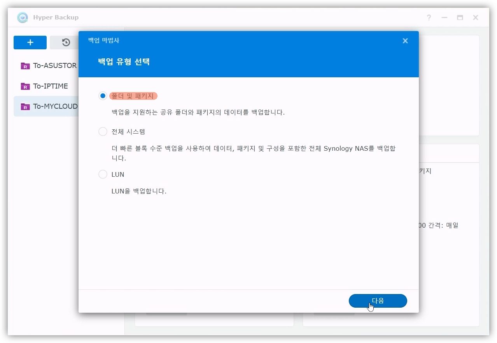Close the 백업 마법사 wizard dialog
The height and width of the screenshot is (343, 497).
coord(405,41)
